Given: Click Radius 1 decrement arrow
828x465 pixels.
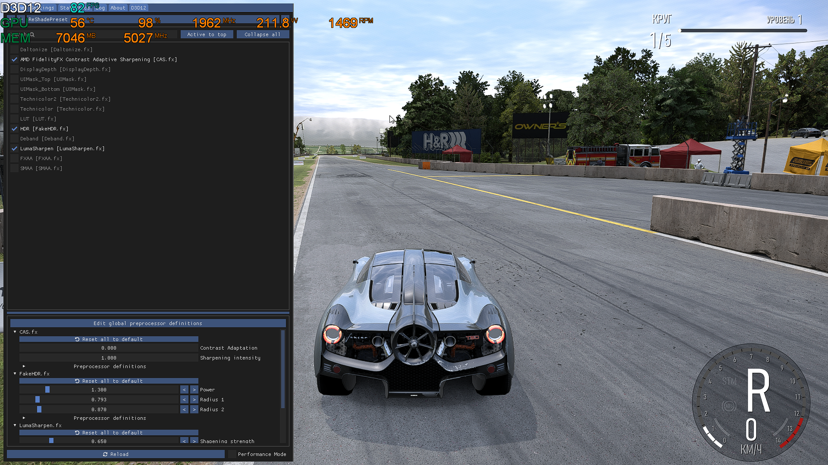Looking at the screenshot, I should point(184,400).
